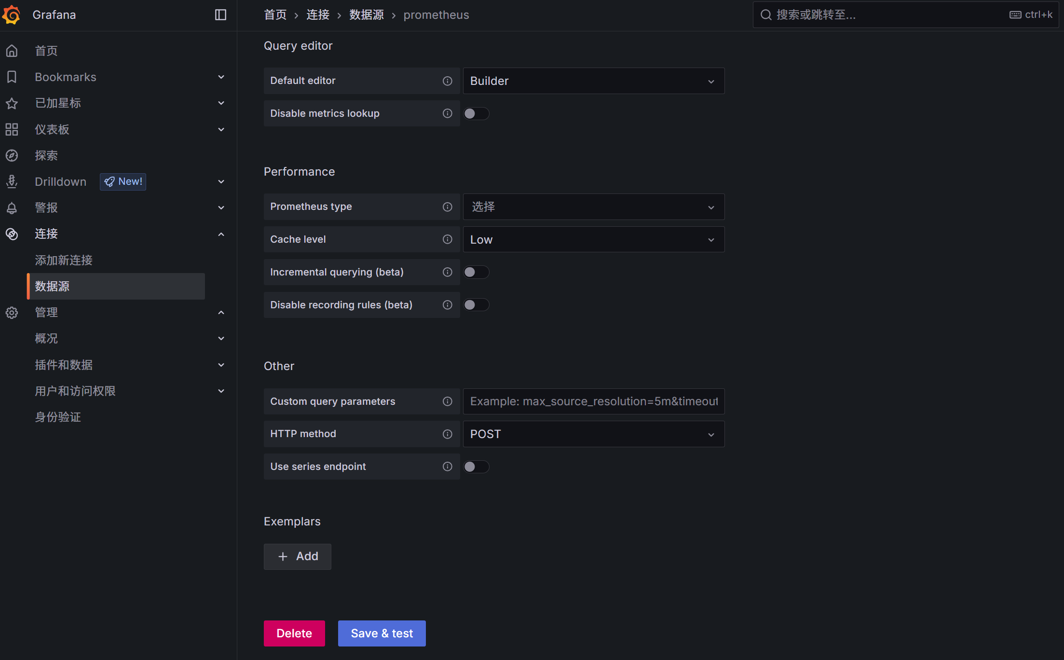The image size is (1064, 660).
Task: Show info for Disable metrics lookup
Action: (448, 113)
